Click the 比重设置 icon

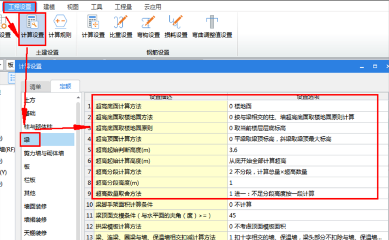click(x=121, y=26)
